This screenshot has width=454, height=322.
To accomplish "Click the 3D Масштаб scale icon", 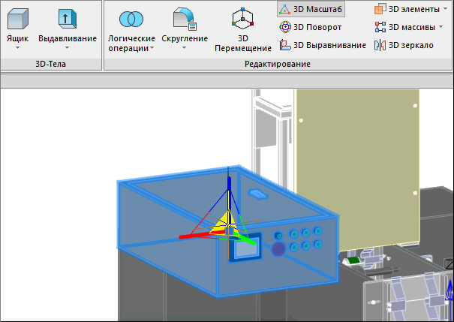I will coord(284,9).
